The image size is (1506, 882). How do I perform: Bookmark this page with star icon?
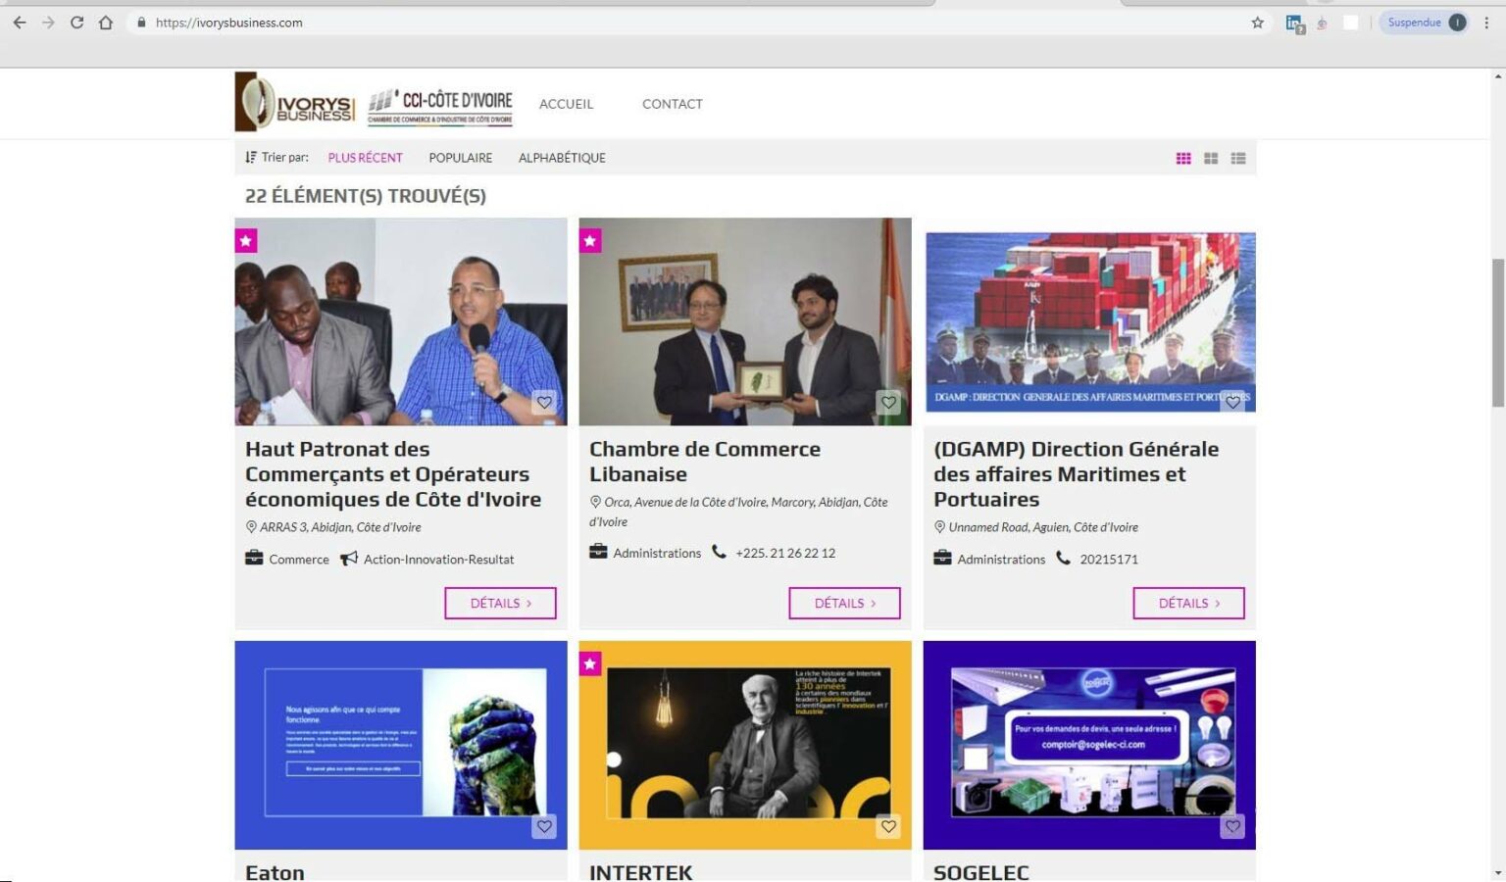(x=1257, y=23)
